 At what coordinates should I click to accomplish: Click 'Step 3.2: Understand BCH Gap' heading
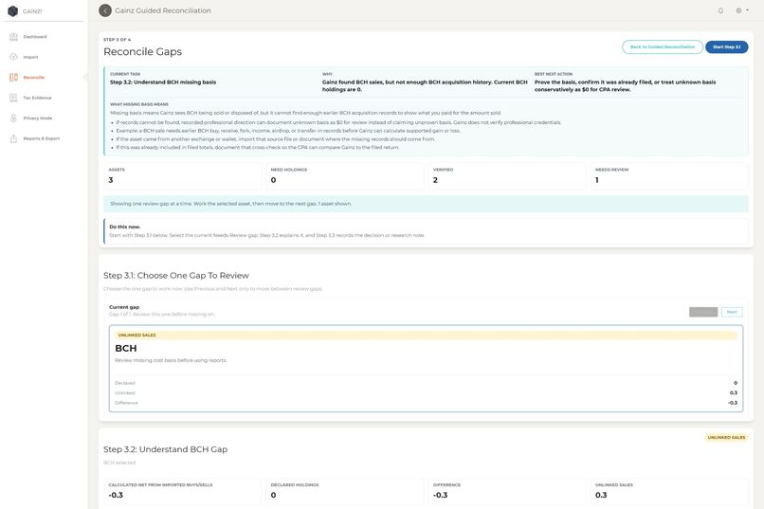[165, 449]
